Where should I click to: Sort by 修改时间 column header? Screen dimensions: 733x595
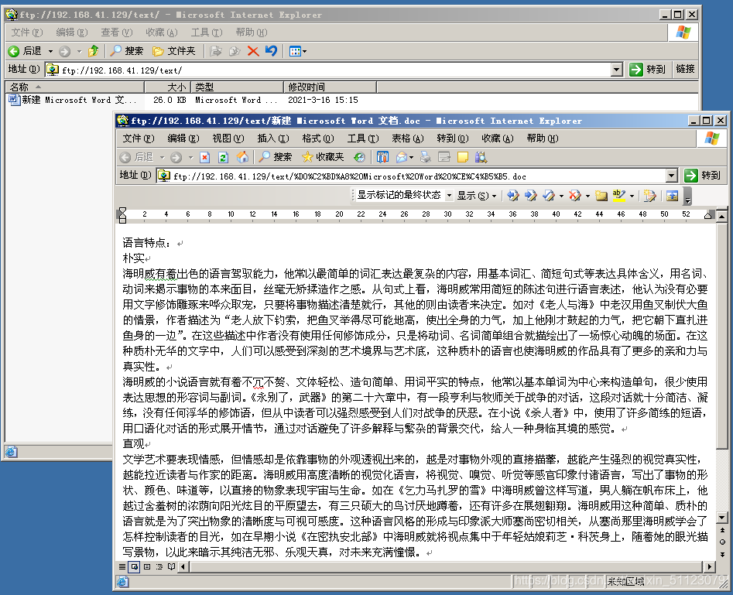click(330, 87)
